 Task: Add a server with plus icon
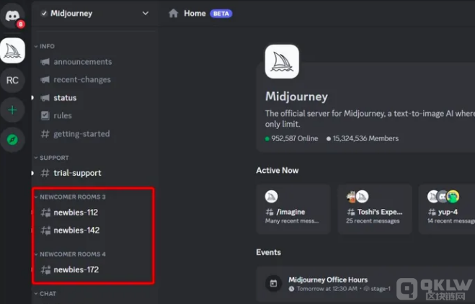12,110
